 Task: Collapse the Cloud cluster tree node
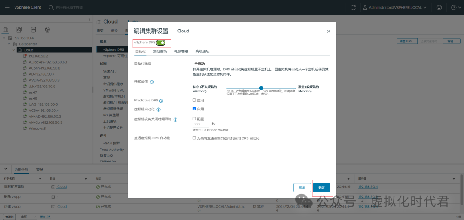pos(14,50)
